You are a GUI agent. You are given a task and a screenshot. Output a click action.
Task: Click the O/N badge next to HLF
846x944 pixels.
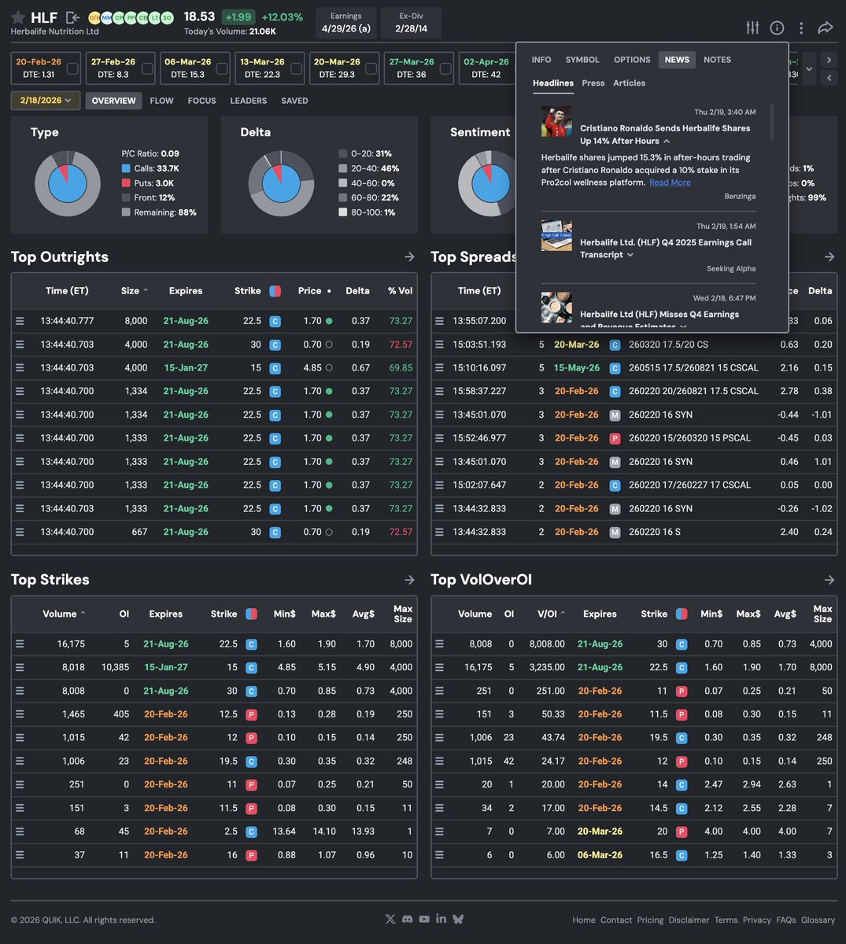94,17
